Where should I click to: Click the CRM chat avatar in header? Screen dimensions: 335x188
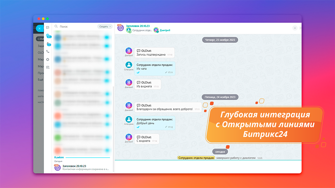[120, 28]
